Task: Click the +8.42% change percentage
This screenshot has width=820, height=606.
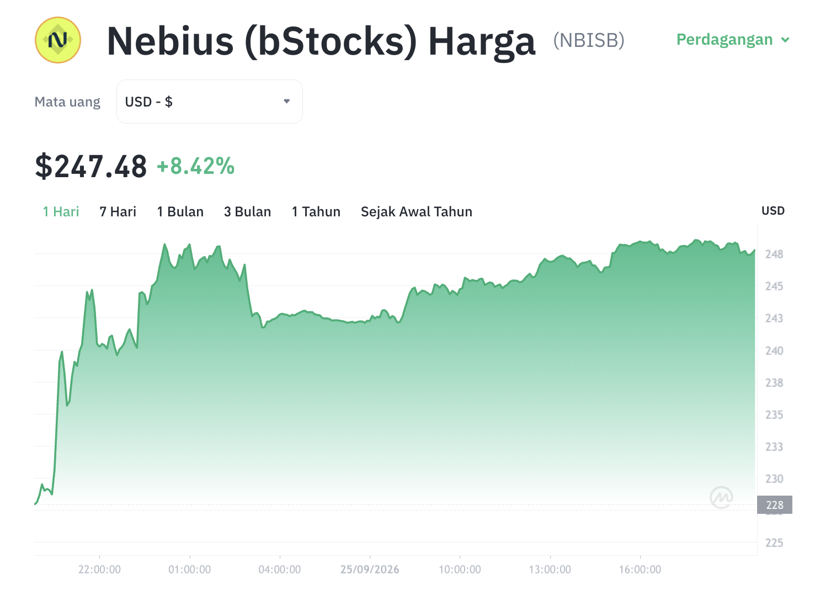Action: click(196, 166)
